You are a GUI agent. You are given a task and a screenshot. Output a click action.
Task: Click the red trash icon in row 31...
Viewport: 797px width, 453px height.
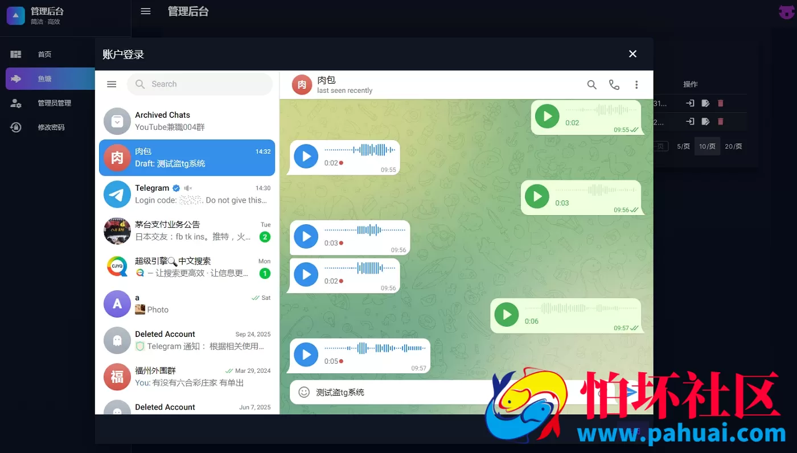721,103
